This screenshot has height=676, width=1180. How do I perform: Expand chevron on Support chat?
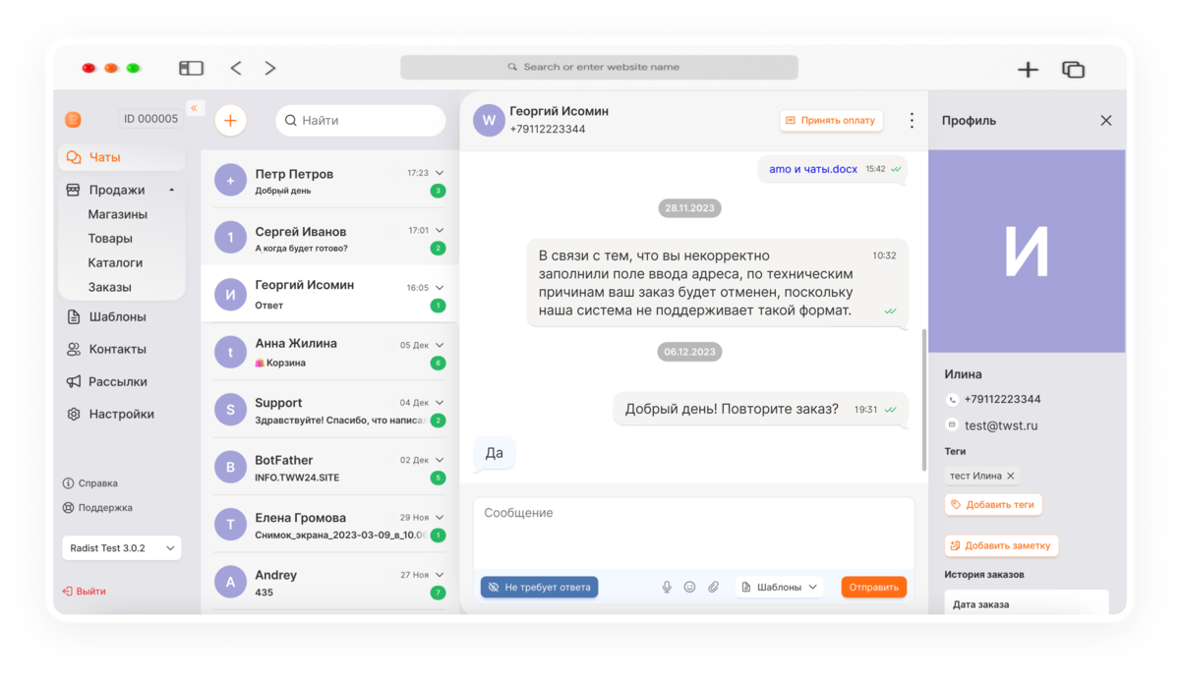440,403
